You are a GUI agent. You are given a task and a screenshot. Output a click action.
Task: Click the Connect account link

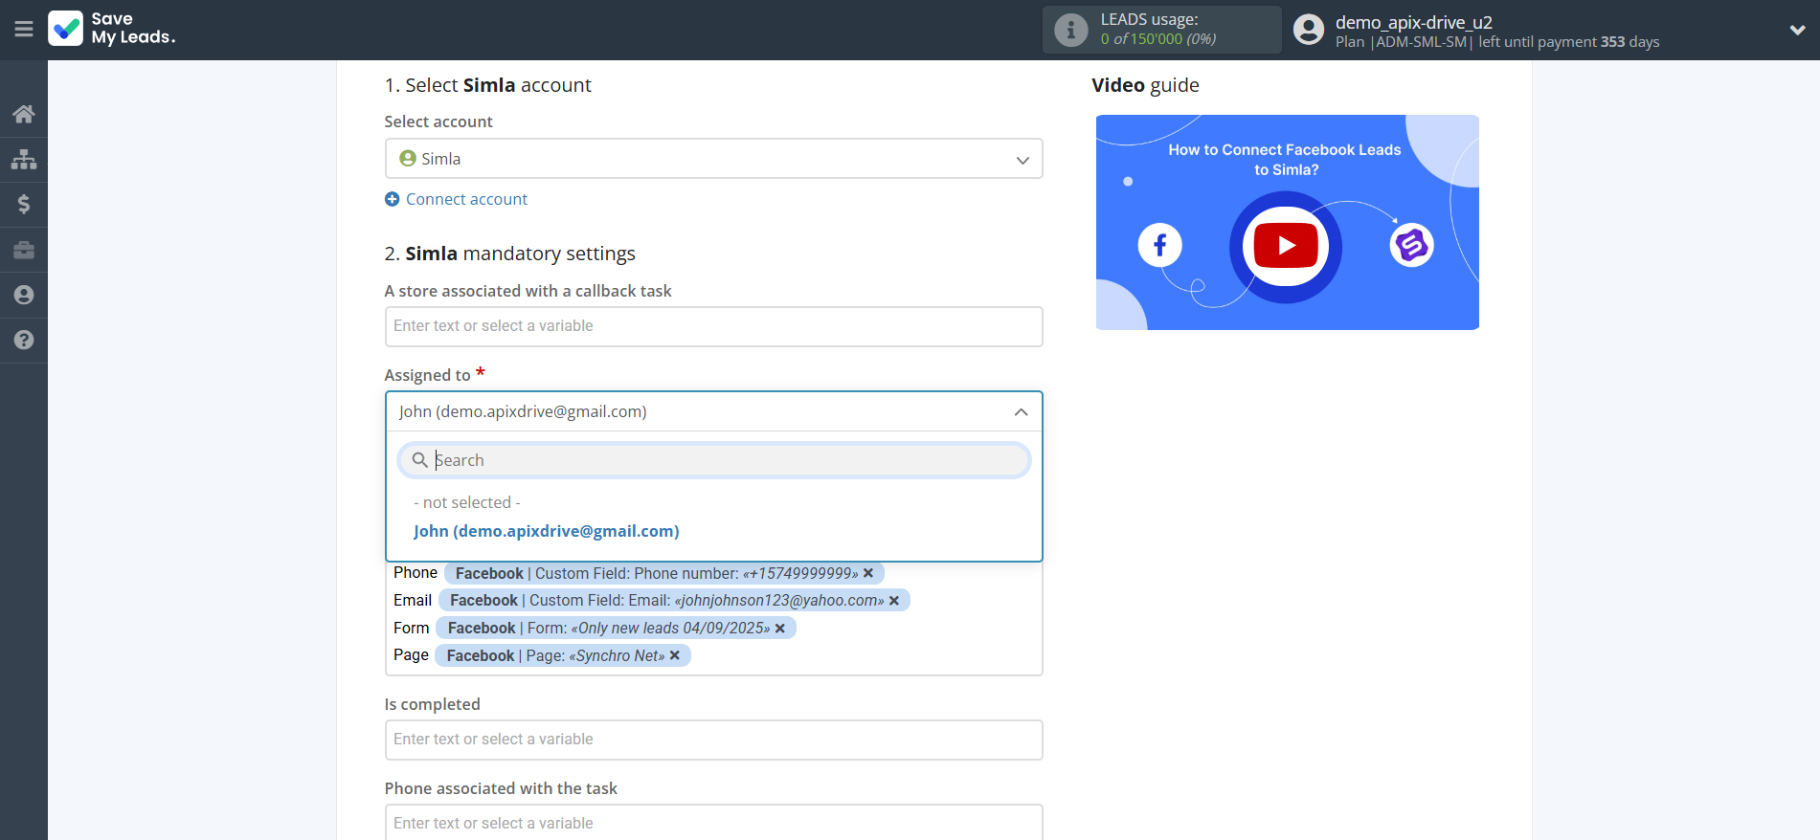coord(466,199)
